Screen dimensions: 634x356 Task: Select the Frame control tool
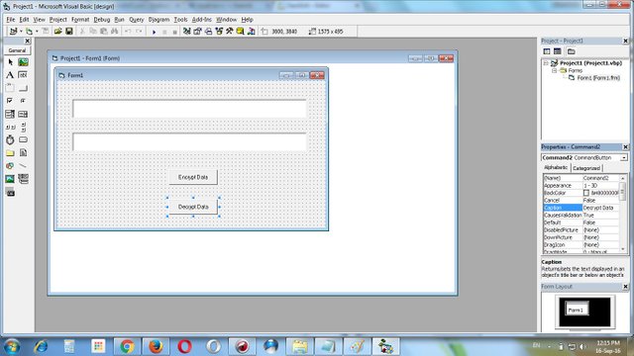(10, 88)
